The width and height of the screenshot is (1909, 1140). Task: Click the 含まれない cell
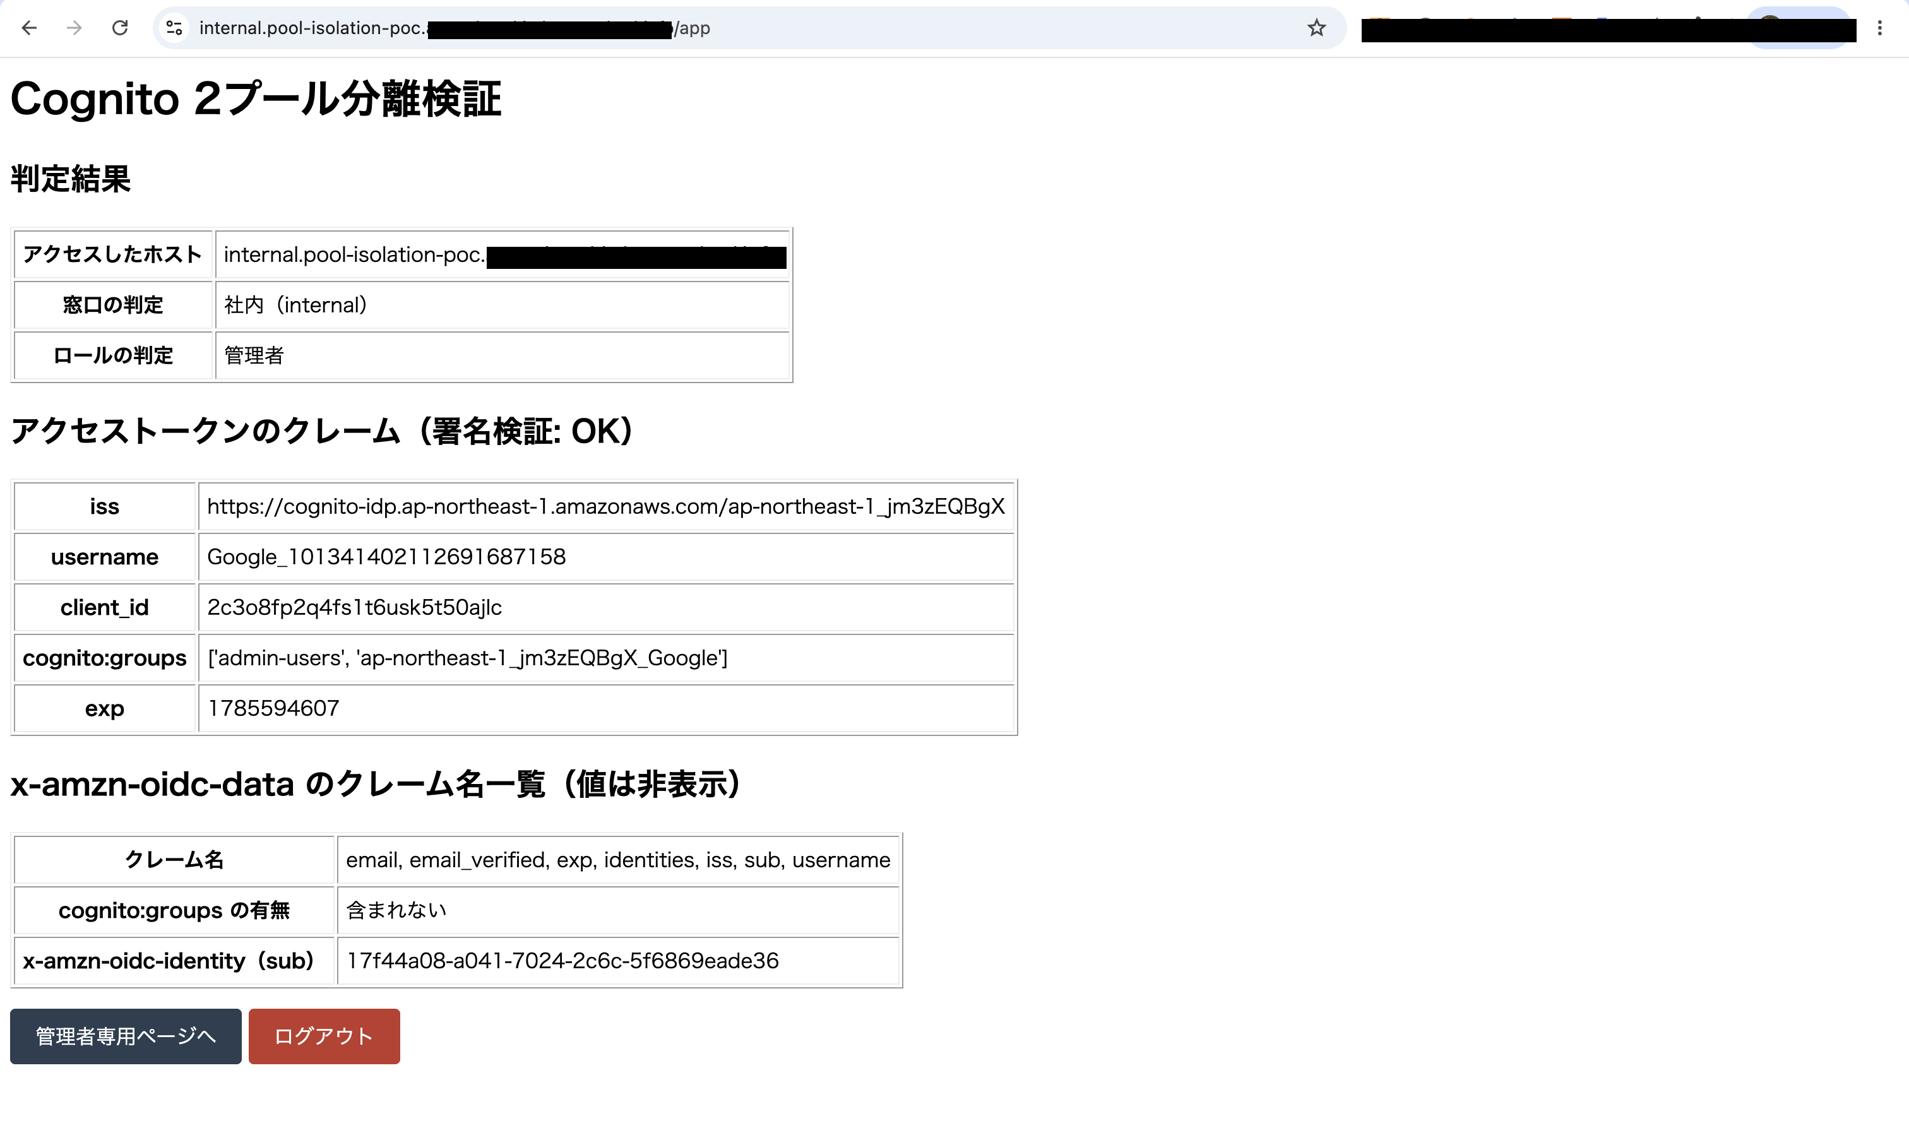pyautogui.click(x=619, y=910)
